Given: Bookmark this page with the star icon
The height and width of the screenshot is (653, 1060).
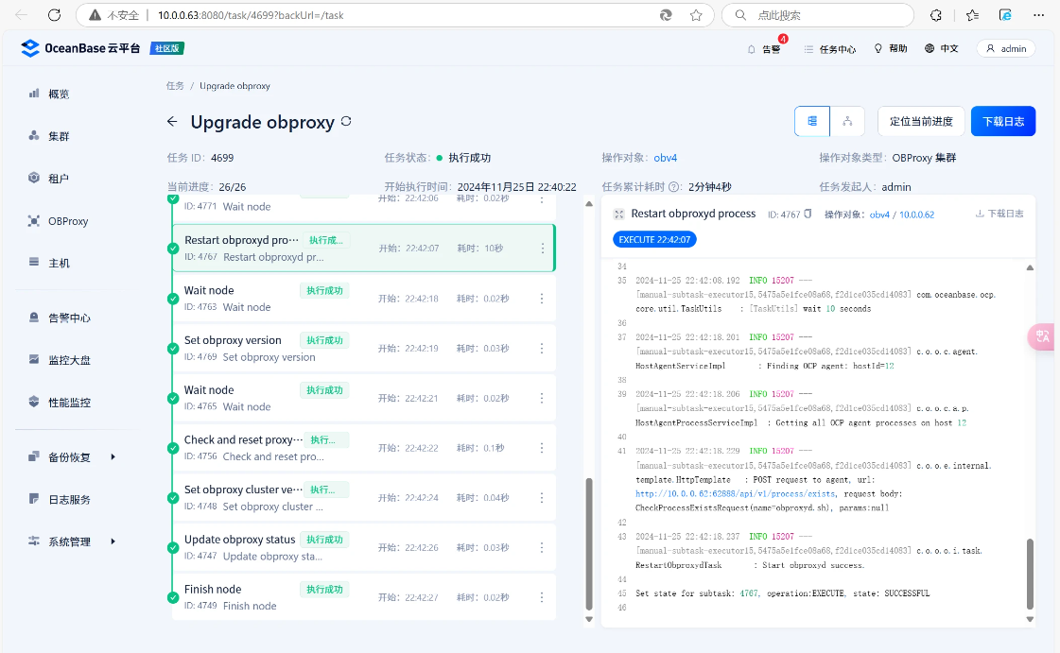Looking at the screenshot, I should click(696, 15).
